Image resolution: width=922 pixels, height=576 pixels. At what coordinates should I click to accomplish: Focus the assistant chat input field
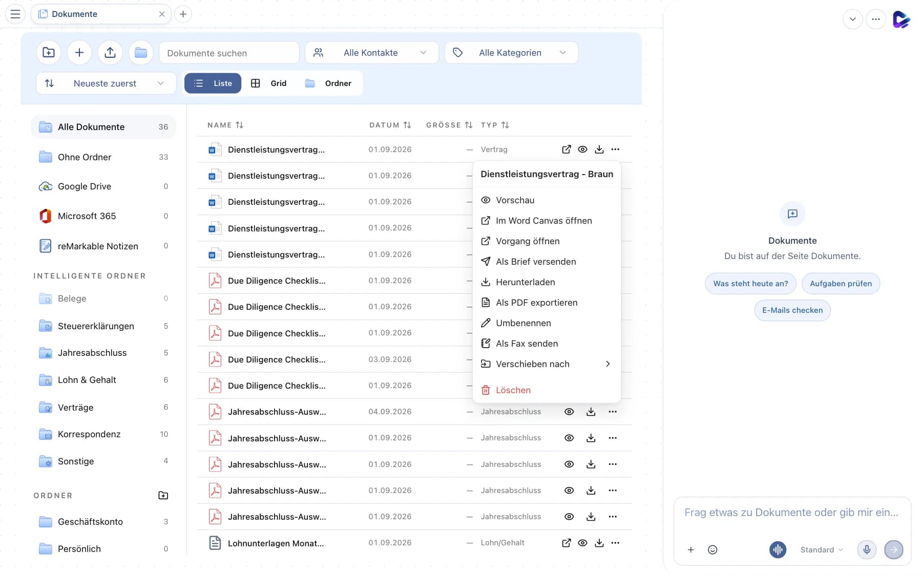pos(792,513)
